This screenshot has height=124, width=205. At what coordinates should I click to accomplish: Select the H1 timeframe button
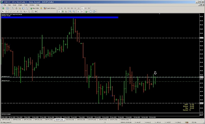click(x=75, y=8)
